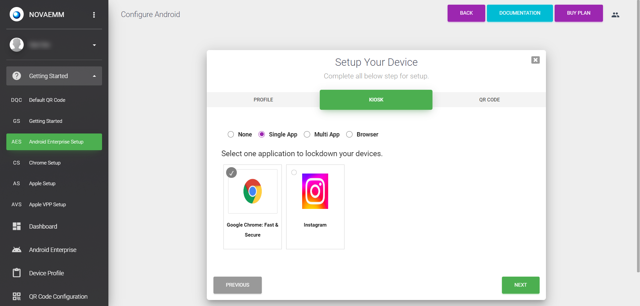640x306 pixels.
Task: Click the PREVIOUS button
Action: (x=237, y=285)
